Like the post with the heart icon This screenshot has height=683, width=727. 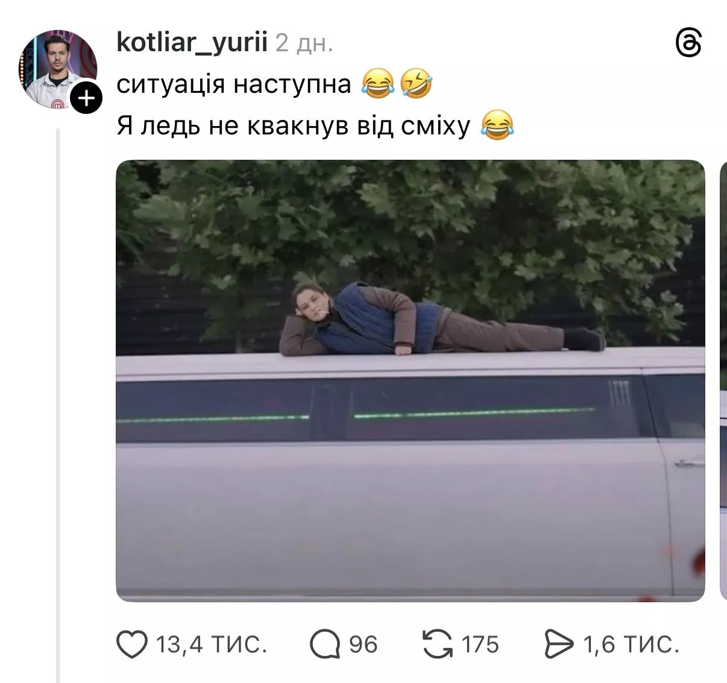click(131, 644)
